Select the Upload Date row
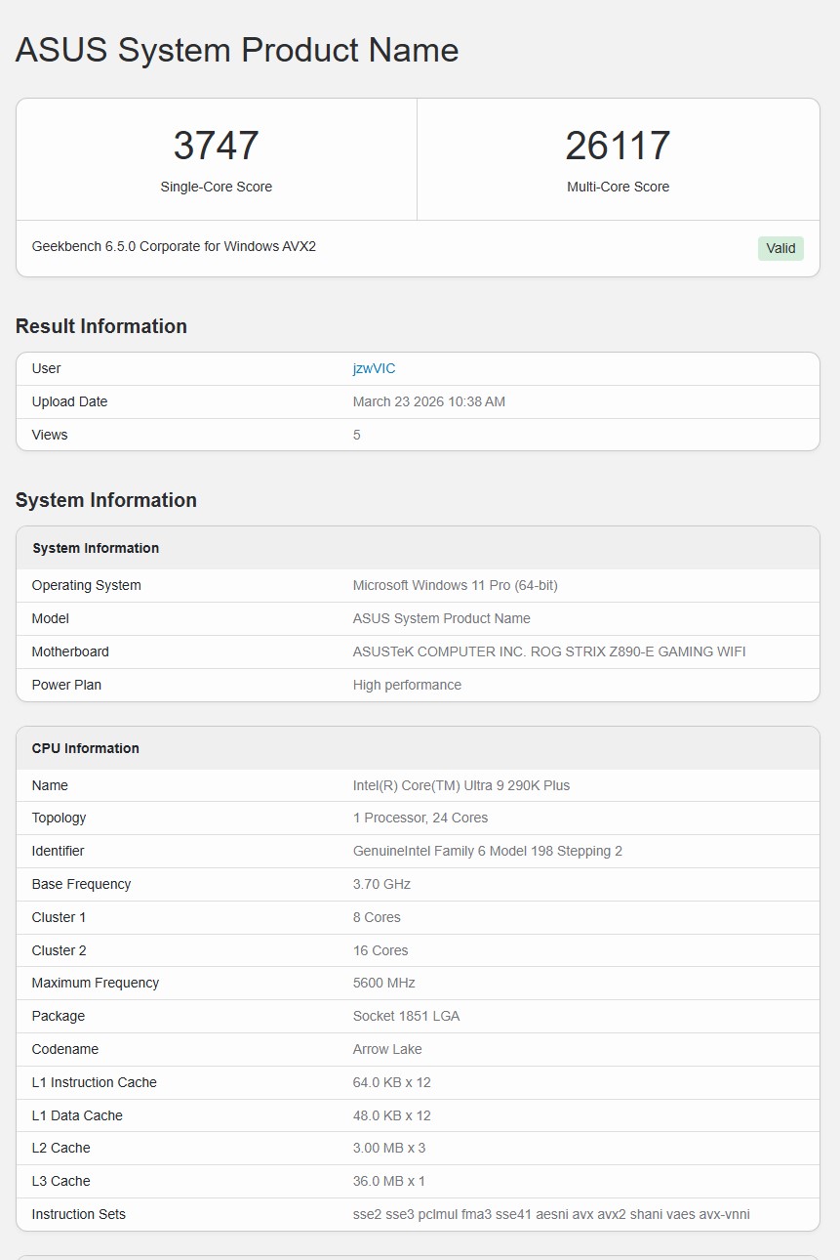Viewport: 840px width, 1260px height. point(428,401)
